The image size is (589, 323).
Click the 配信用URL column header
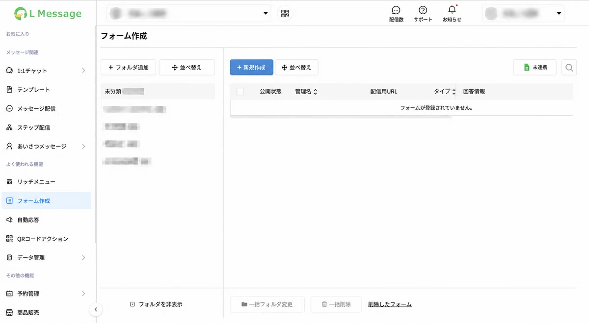point(384,92)
